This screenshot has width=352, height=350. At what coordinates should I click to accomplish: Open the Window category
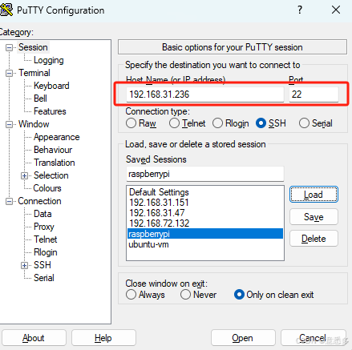pyautogui.click(x=34, y=124)
